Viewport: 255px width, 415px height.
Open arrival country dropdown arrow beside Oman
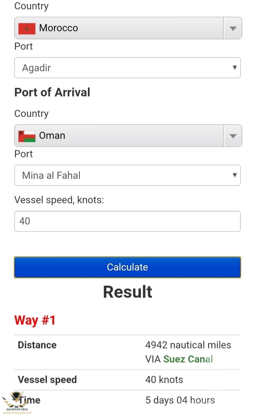click(x=233, y=136)
